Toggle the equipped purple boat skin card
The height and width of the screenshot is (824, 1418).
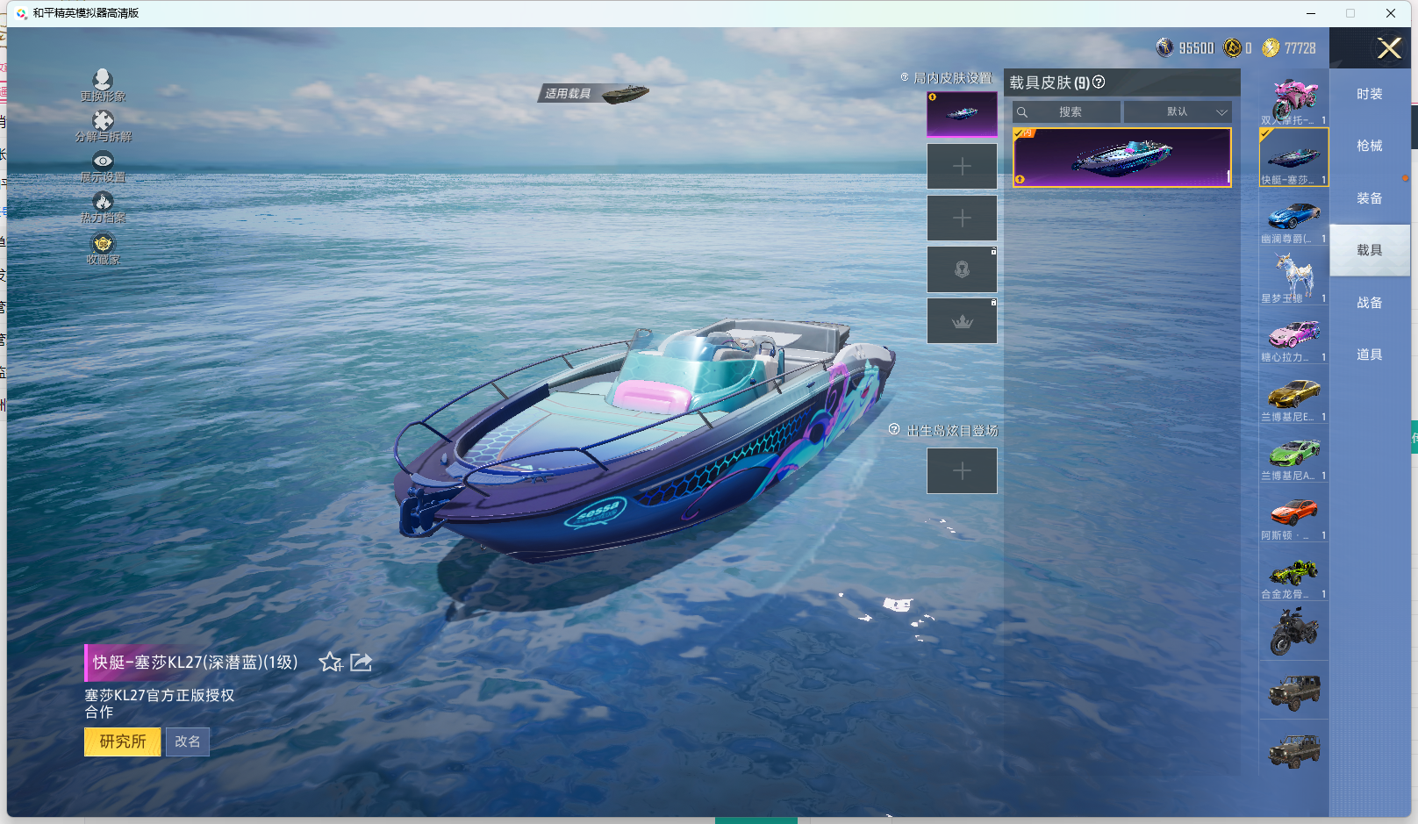point(1121,158)
